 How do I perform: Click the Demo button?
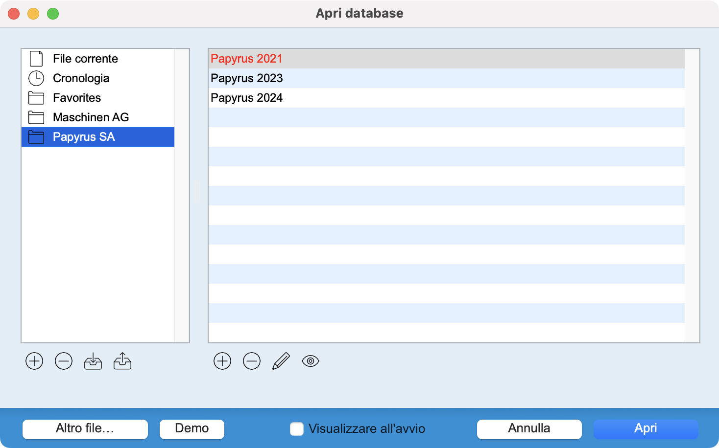(192, 429)
